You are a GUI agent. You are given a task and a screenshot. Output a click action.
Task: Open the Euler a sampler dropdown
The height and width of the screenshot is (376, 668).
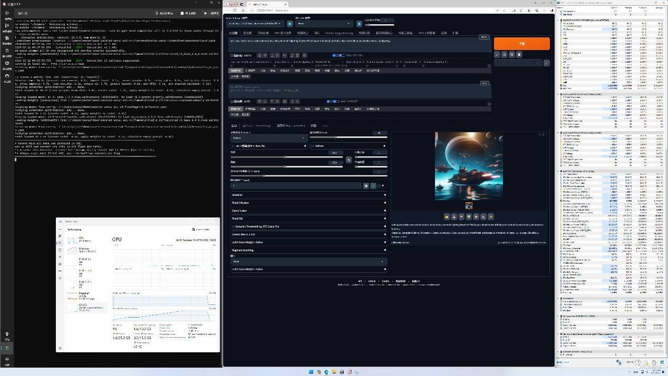tap(269, 138)
